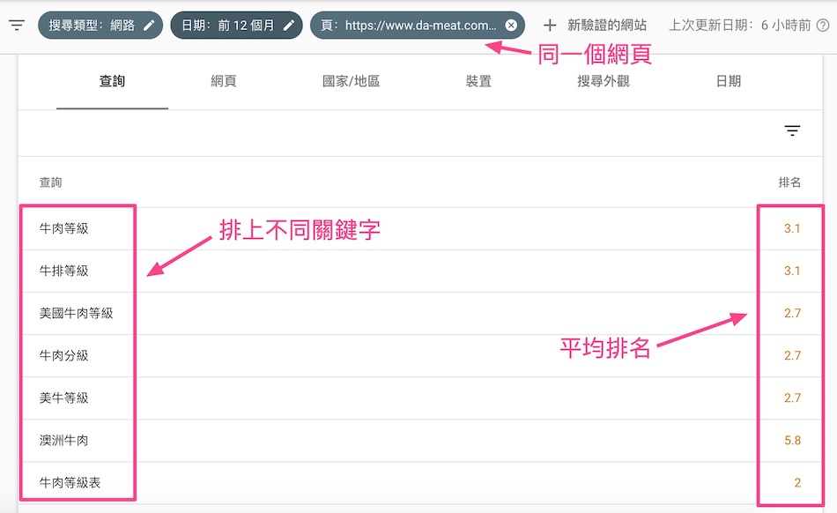837x513 pixels.
Task: Select the 牛排等級 query row
Action: click(420, 271)
